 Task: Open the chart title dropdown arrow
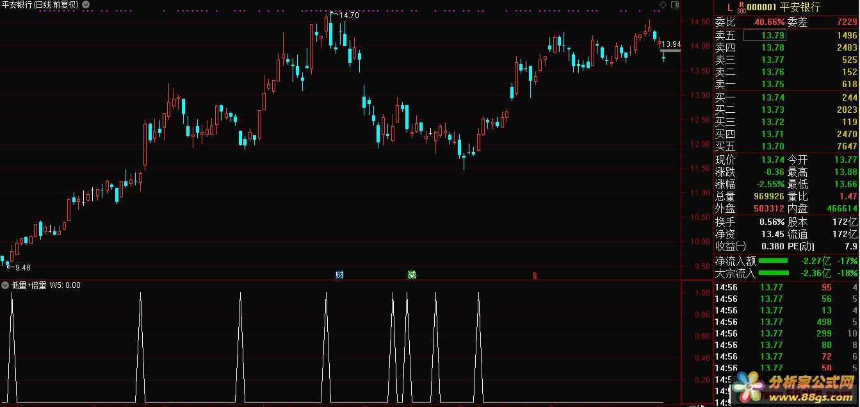(x=86, y=4)
